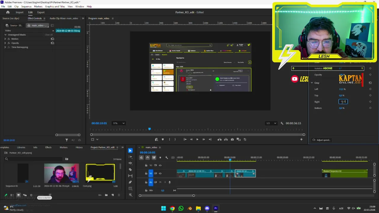Click Export Frame camera icon
This screenshot has height=213, width=379.
click(x=232, y=139)
